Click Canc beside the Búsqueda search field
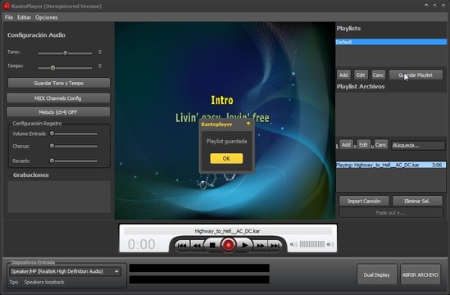This screenshot has width=450, height=295. (x=381, y=144)
